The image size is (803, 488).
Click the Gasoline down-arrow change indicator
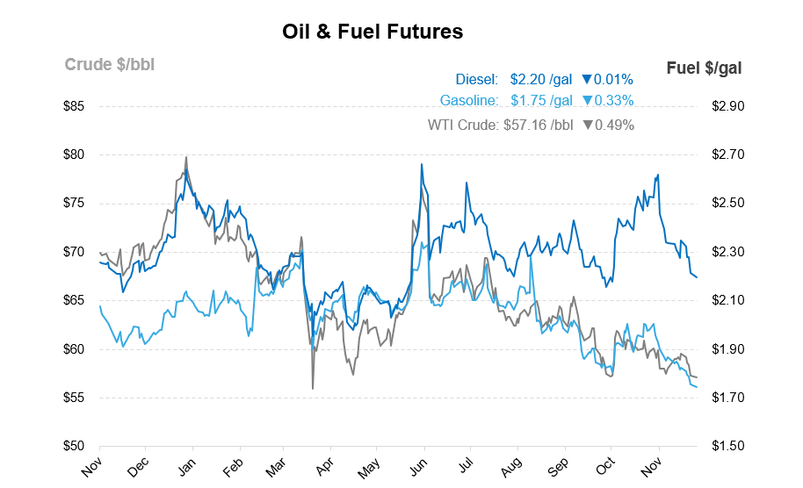click(x=588, y=101)
